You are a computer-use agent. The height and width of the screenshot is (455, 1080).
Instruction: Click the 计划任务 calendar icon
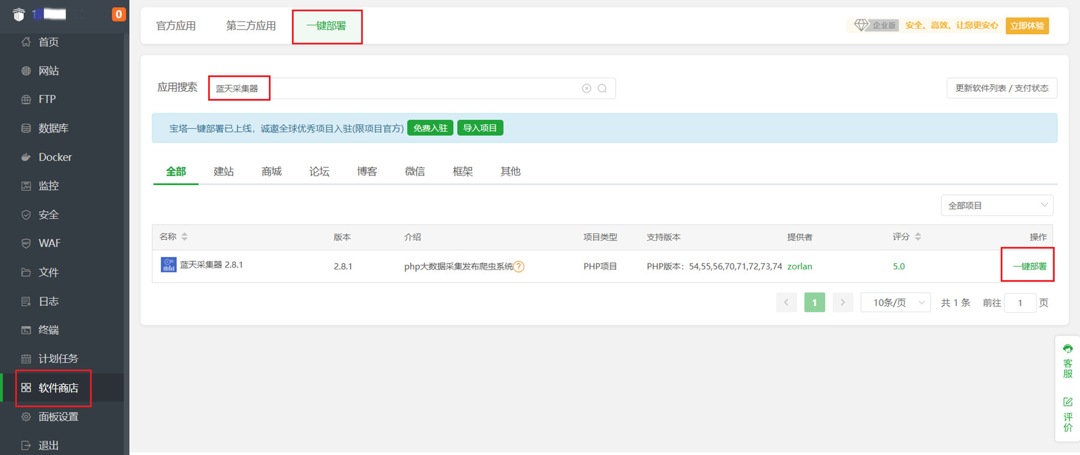[26, 359]
